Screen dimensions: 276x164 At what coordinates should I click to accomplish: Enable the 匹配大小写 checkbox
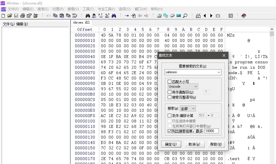coord(170,82)
